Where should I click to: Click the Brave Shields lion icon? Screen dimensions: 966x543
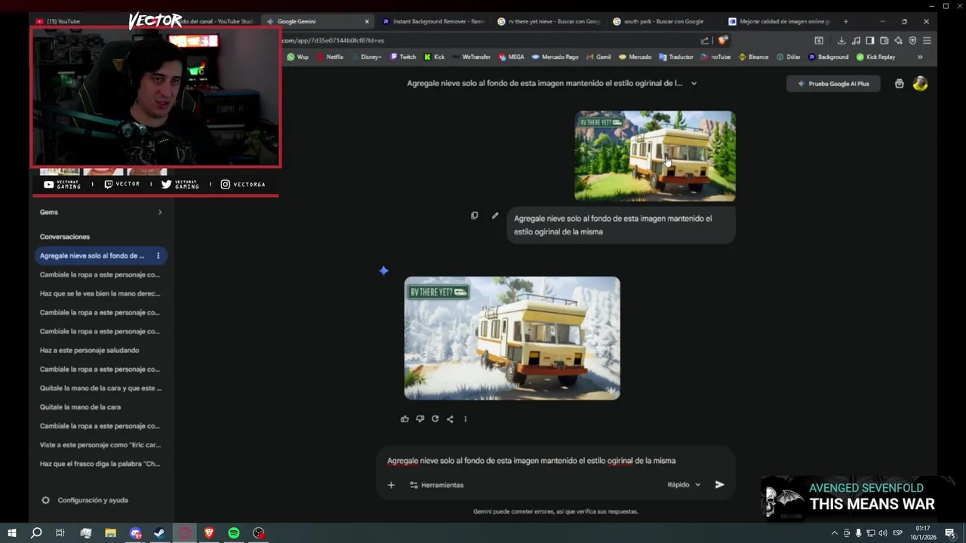pyautogui.click(x=722, y=41)
